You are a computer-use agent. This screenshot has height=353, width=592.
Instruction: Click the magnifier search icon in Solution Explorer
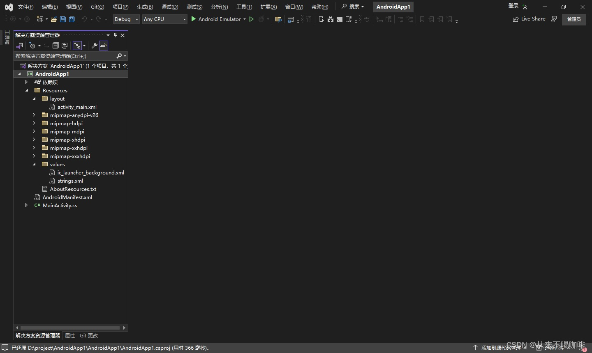pyautogui.click(x=119, y=56)
